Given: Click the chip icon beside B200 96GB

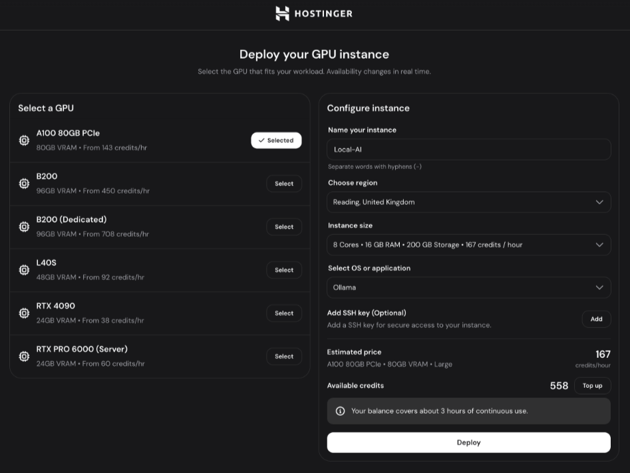Looking at the screenshot, I should point(24,184).
